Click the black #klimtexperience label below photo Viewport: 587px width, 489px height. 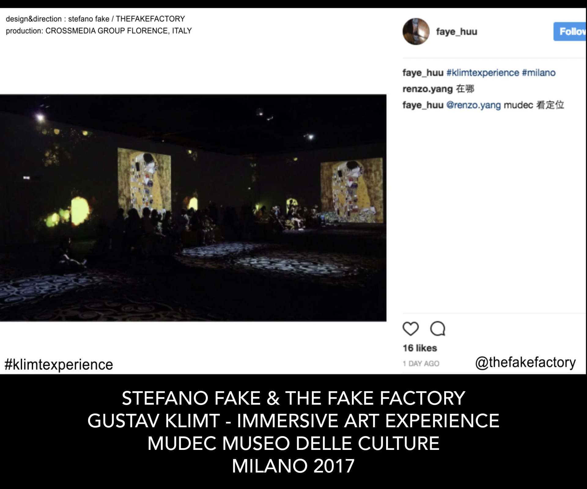pyautogui.click(x=59, y=365)
